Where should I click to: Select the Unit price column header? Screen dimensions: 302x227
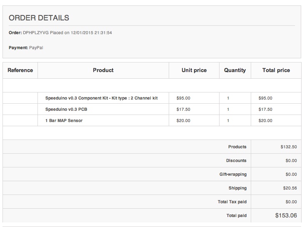point(194,70)
